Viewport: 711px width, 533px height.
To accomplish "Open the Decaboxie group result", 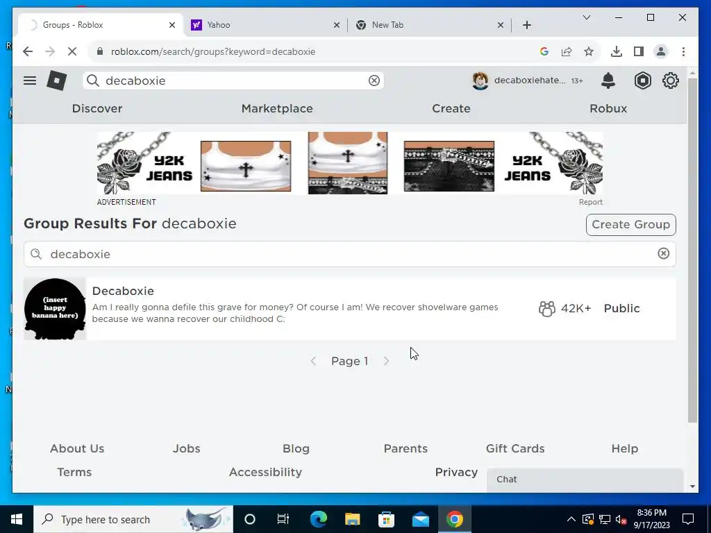I will click(x=350, y=309).
